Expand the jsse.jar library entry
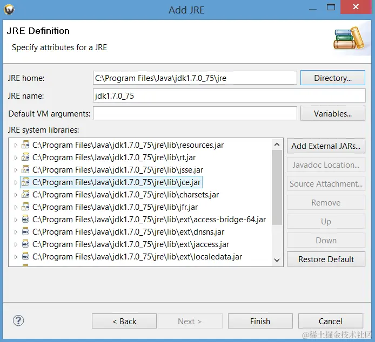This screenshot has height=342, width=375. coord(16,170)
